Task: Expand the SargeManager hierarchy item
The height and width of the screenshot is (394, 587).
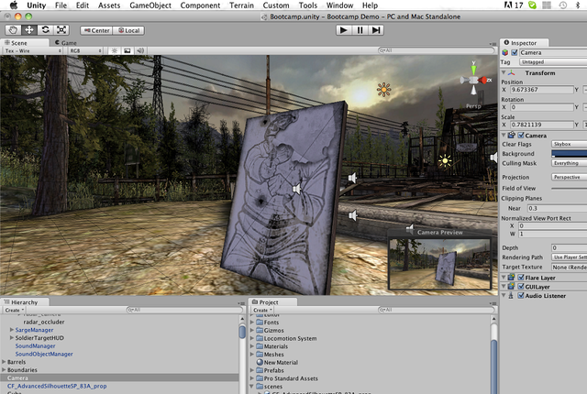Action: tap(12, 329)
